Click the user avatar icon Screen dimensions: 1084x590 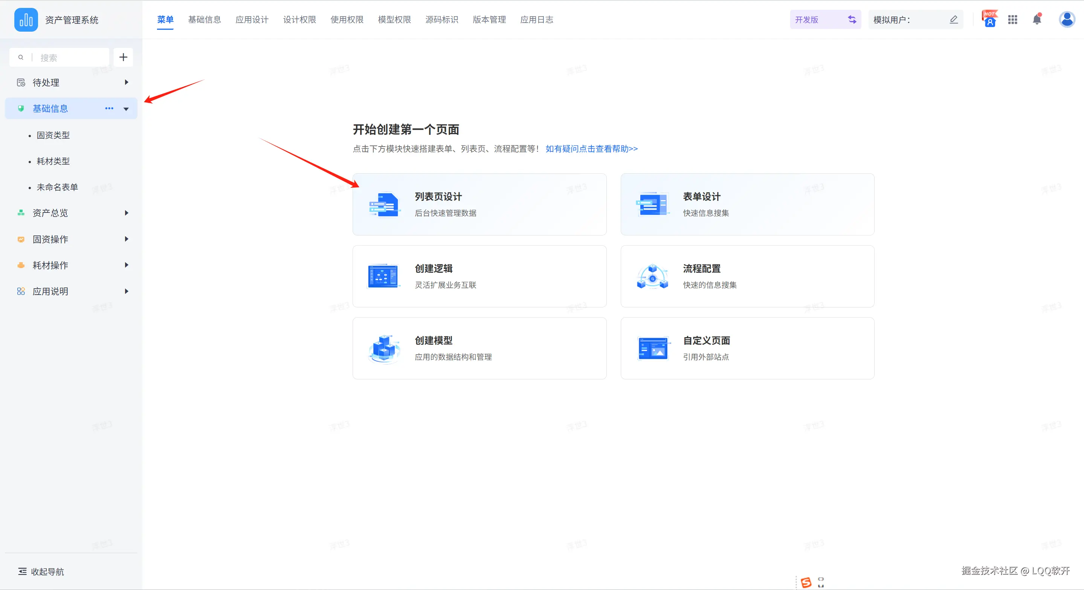click(x=1067, y=19)
